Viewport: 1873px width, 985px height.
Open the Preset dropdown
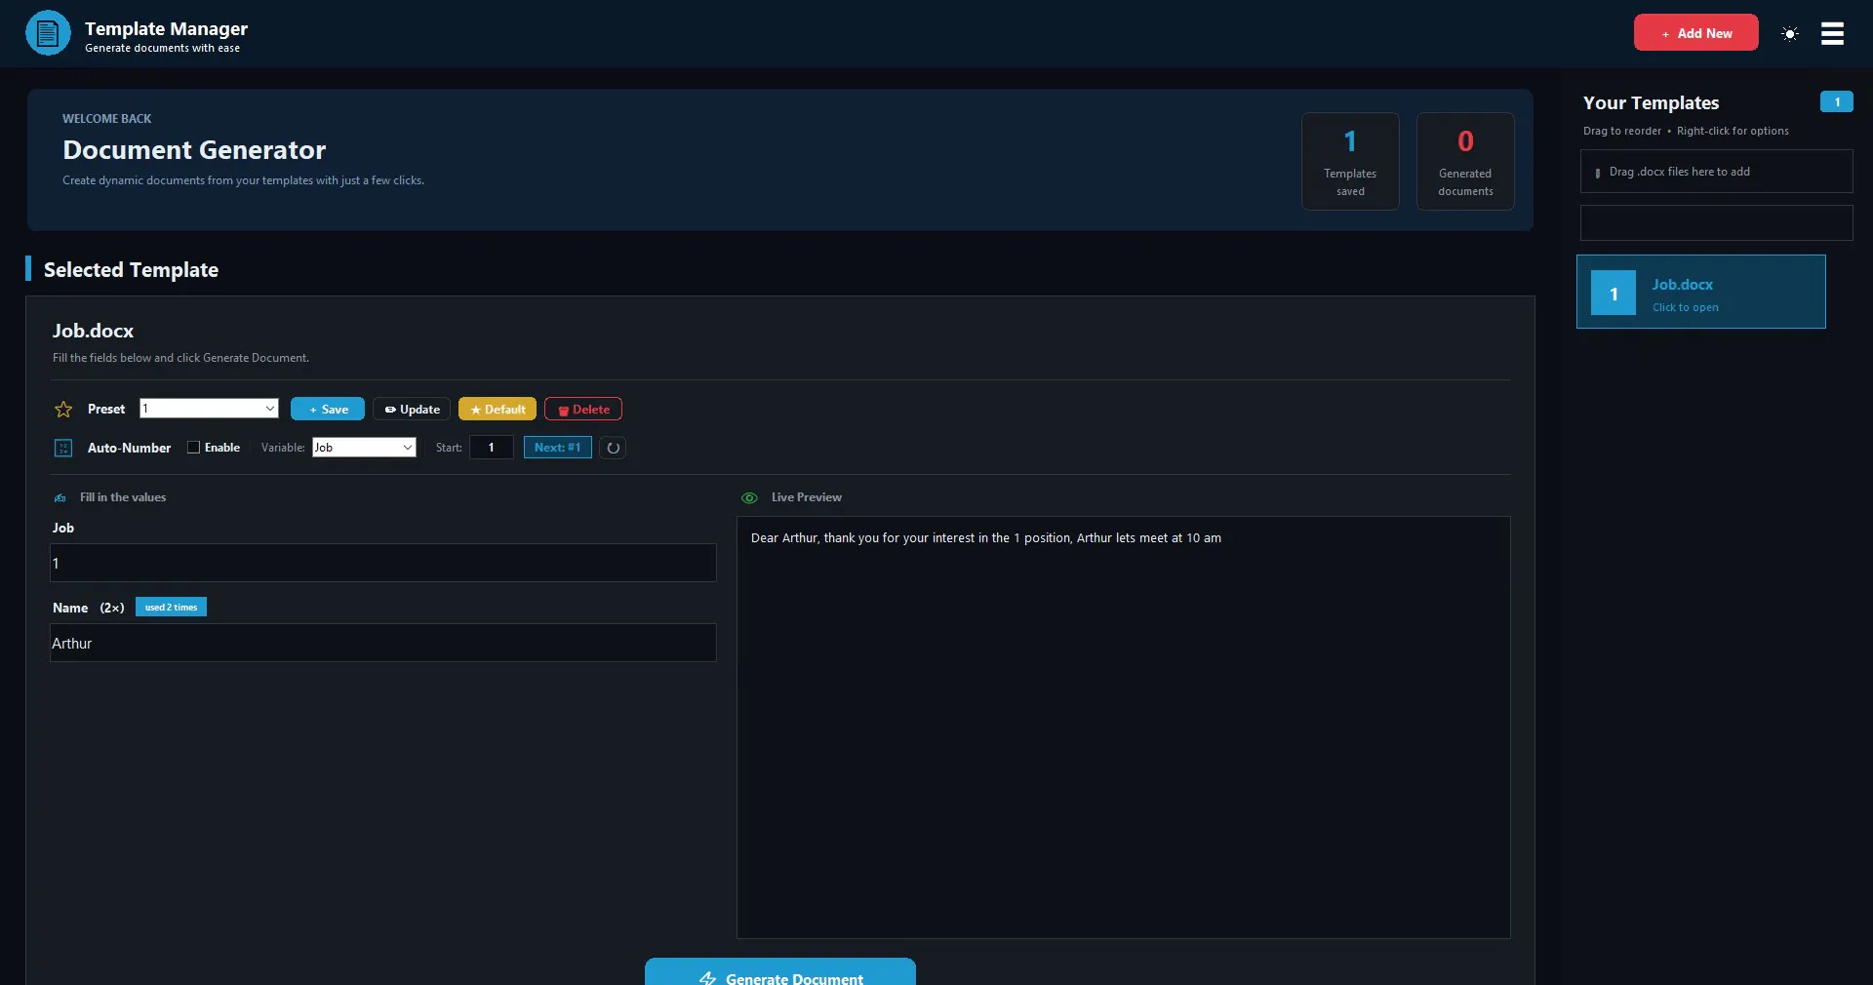click(x=209, y=409)
